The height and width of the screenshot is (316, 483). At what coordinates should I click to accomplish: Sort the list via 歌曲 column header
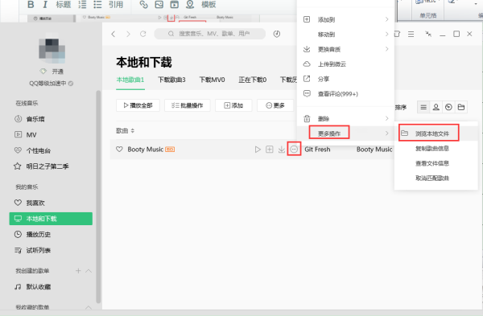(x=125, y=131)
